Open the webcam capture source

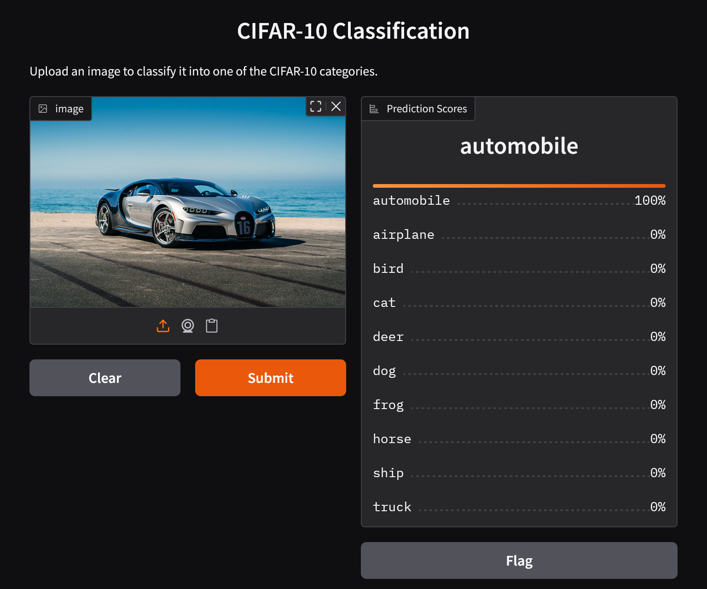[187, 326]
